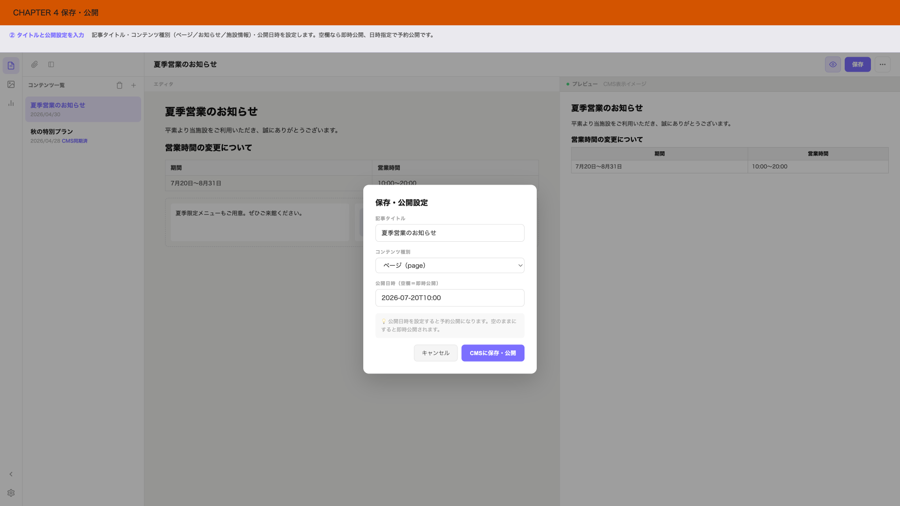Open the documents section in the sidebar
Viewport: 900px width, 506px height.
point(11,66)
